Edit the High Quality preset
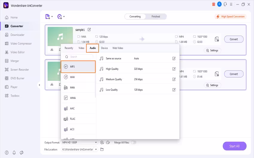 tap(174, 69)
